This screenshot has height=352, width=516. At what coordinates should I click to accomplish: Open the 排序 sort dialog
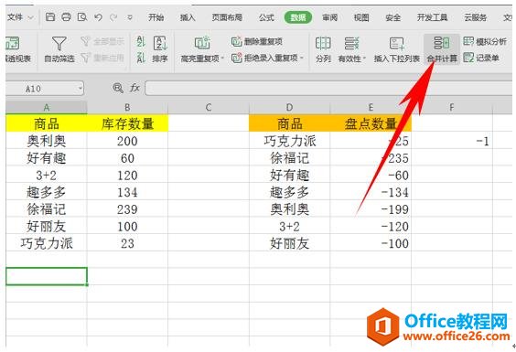[160, 49]
